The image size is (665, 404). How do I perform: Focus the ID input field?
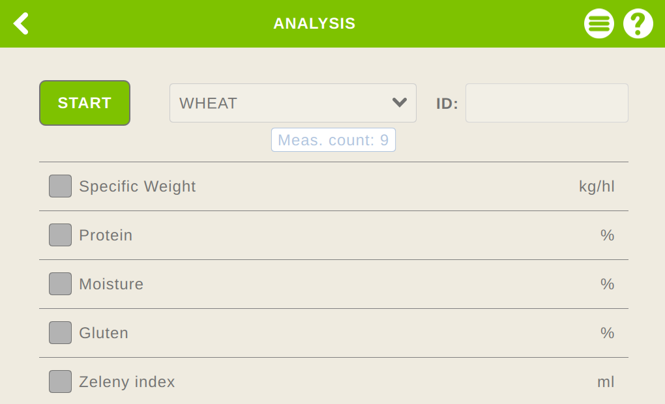pos(547,103)
